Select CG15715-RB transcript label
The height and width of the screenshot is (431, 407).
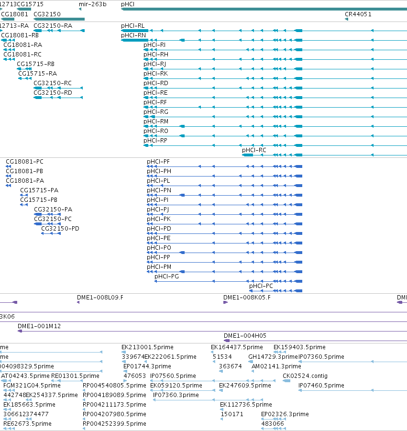click(x=35, y=64)
